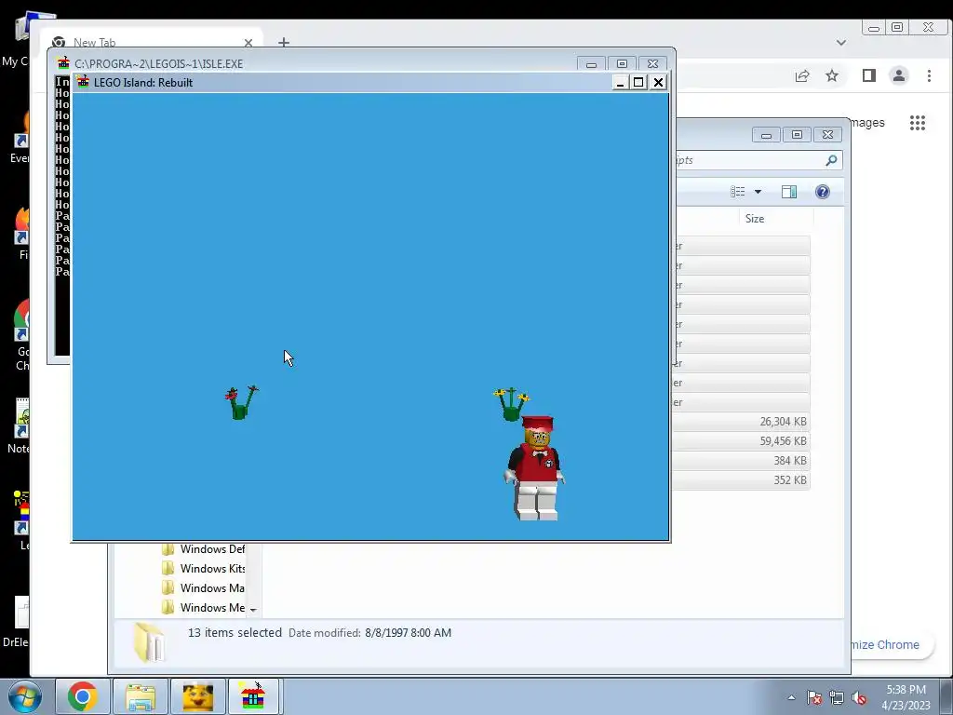Open the Images link in Chrome
The width and height of the screenshot is (953, 715).
867,123
